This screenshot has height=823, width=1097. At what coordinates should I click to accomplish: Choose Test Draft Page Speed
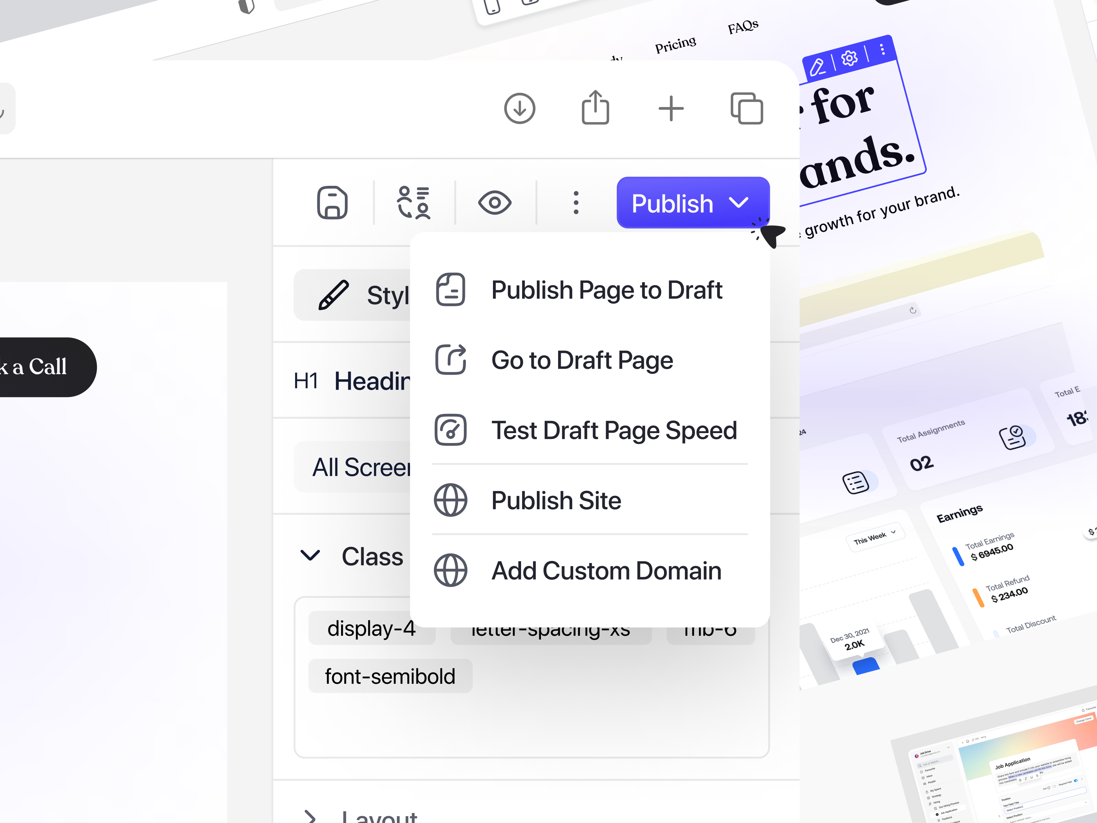pos(590,430)
